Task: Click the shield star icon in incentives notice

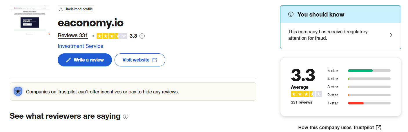Action: click(18, 92)
